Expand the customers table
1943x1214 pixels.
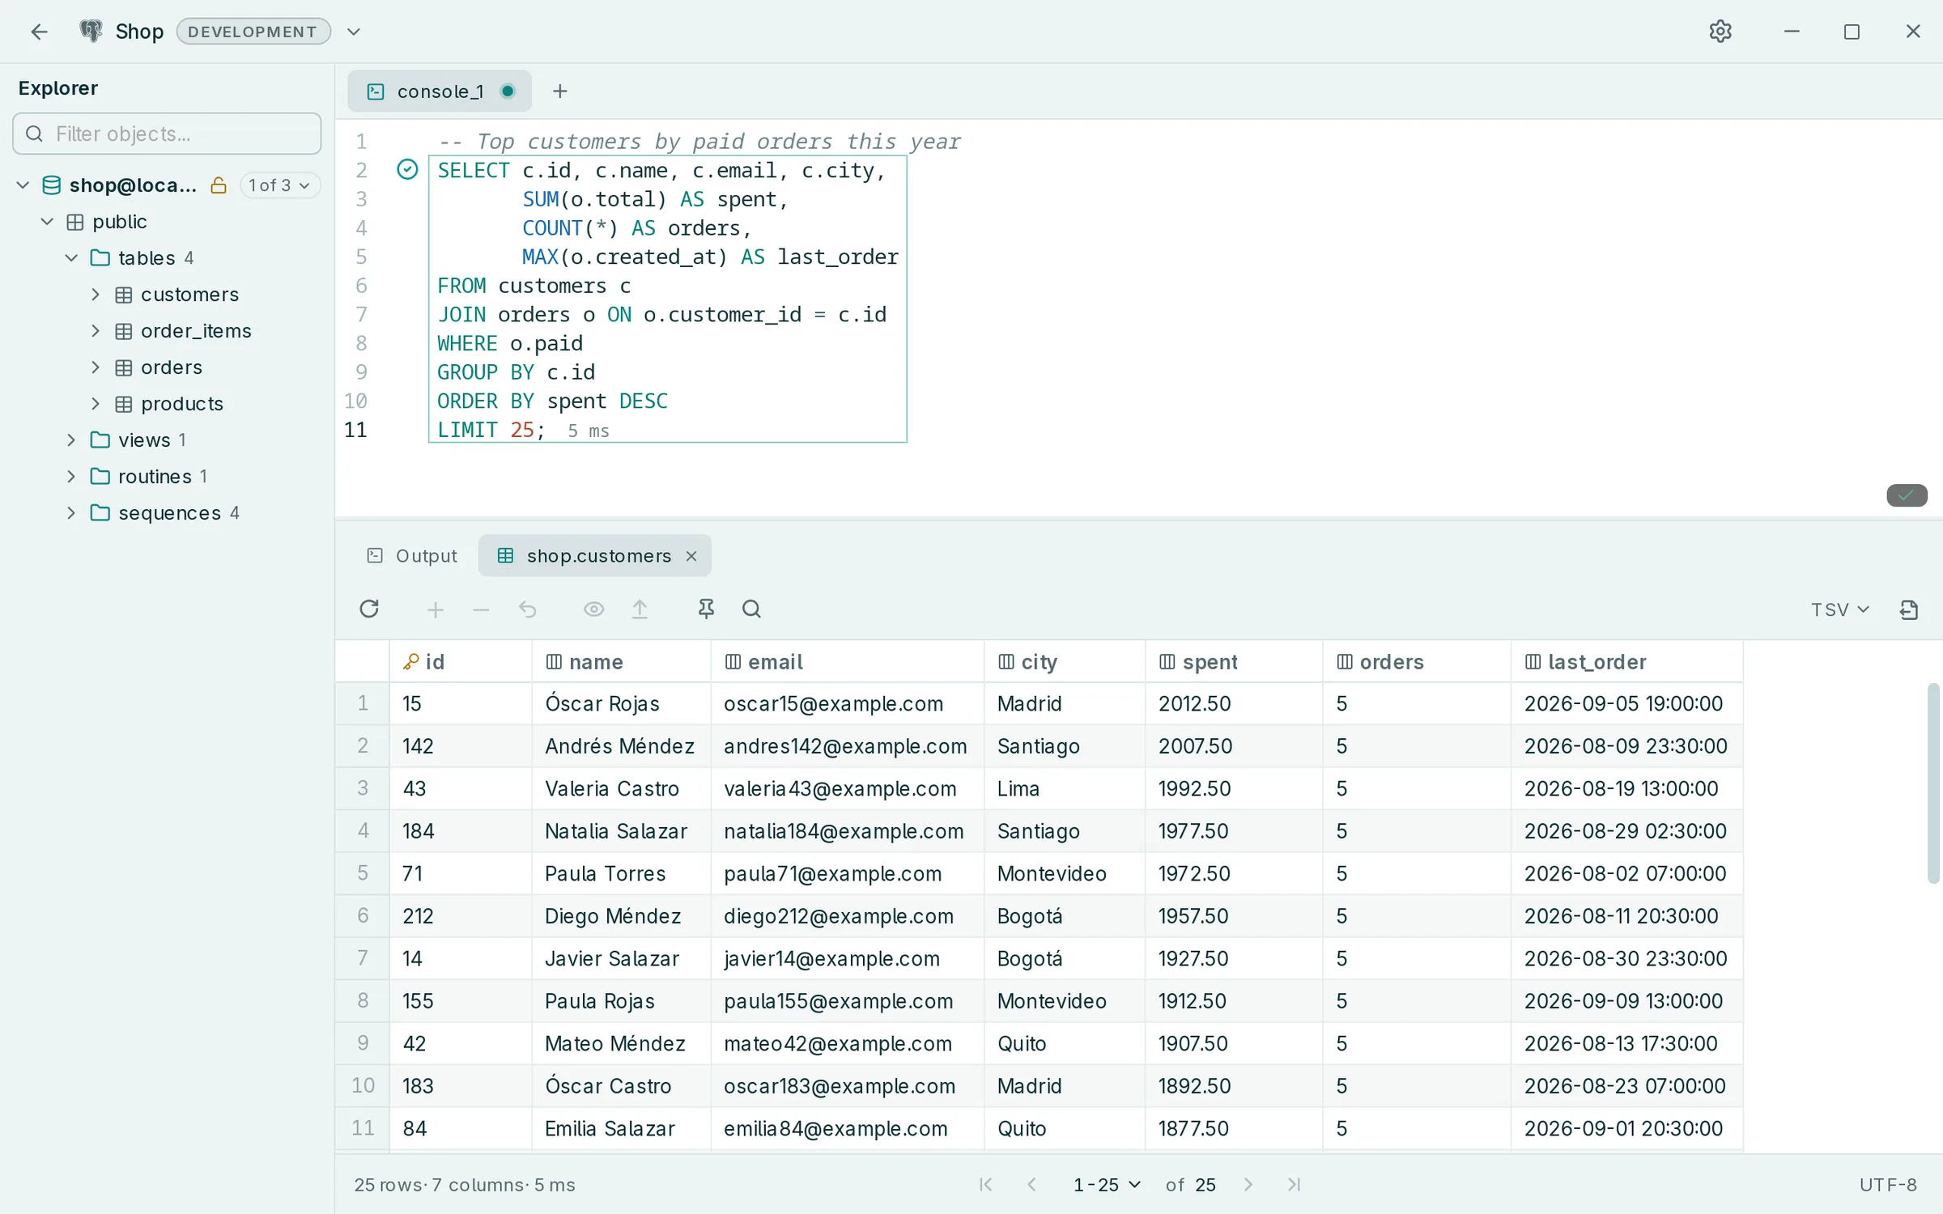(96, 295)
